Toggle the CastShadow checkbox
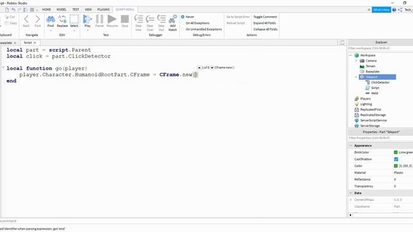413x232 pixels. click(x=396, y=159)
